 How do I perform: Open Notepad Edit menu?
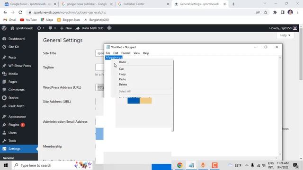click(x=116, y=53)
